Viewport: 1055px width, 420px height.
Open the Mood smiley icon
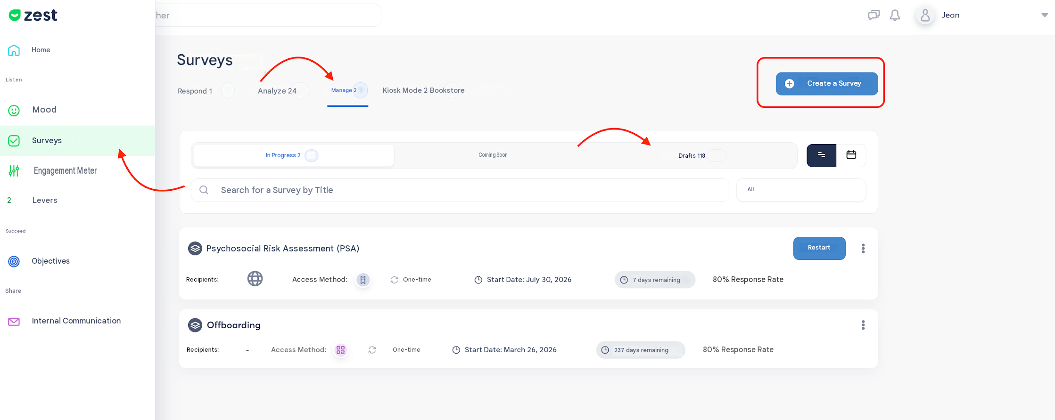(14, 110)
